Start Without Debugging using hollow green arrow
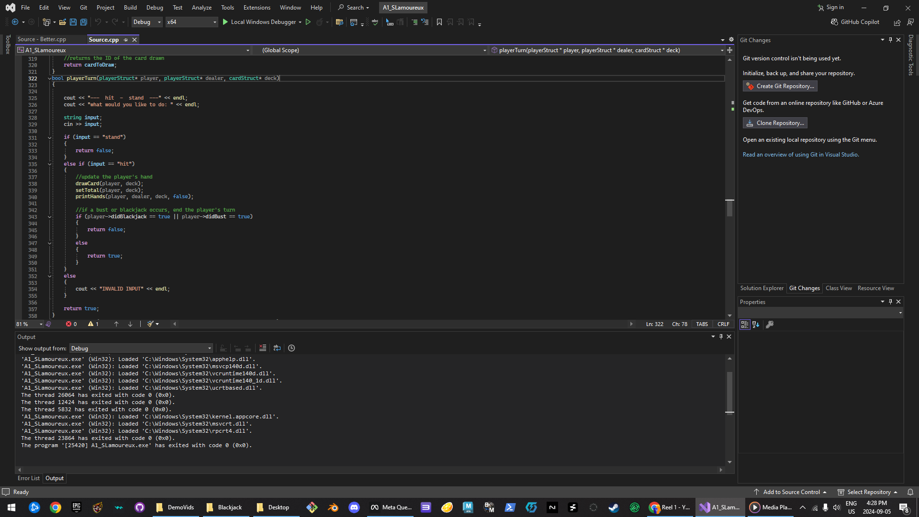The height and width of the screenshot is (517, 919). point(308,22)
